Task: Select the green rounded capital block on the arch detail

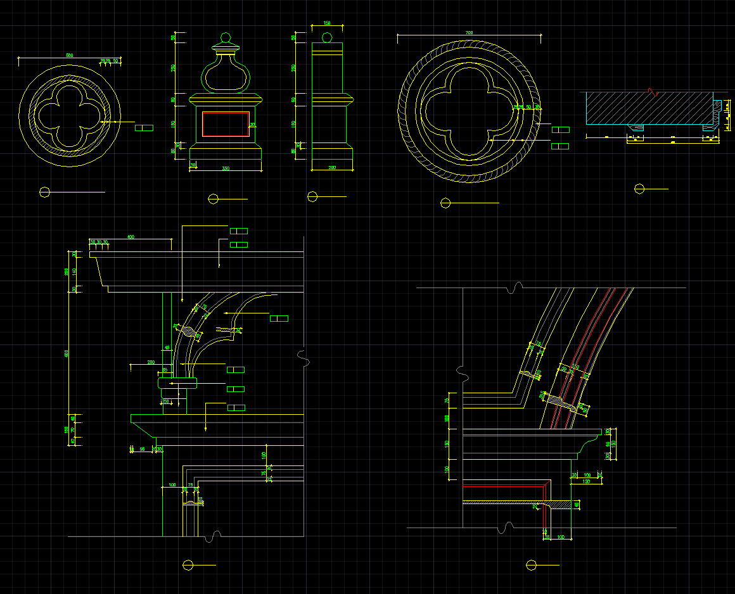Action: coord(177,382)
